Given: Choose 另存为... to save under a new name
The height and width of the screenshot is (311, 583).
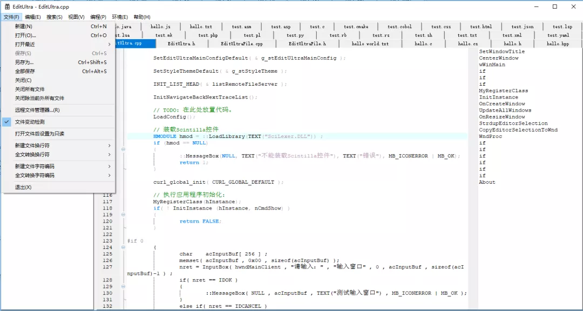Looking at the screenshot, I should [59, 63].
